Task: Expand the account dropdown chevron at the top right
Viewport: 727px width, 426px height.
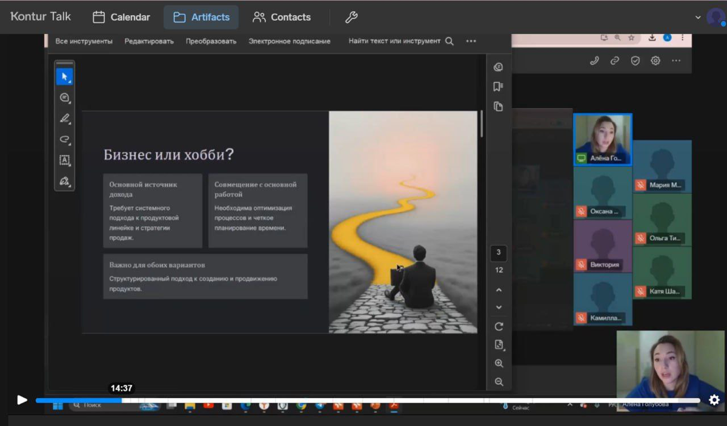Action: [x=698, y=18]
